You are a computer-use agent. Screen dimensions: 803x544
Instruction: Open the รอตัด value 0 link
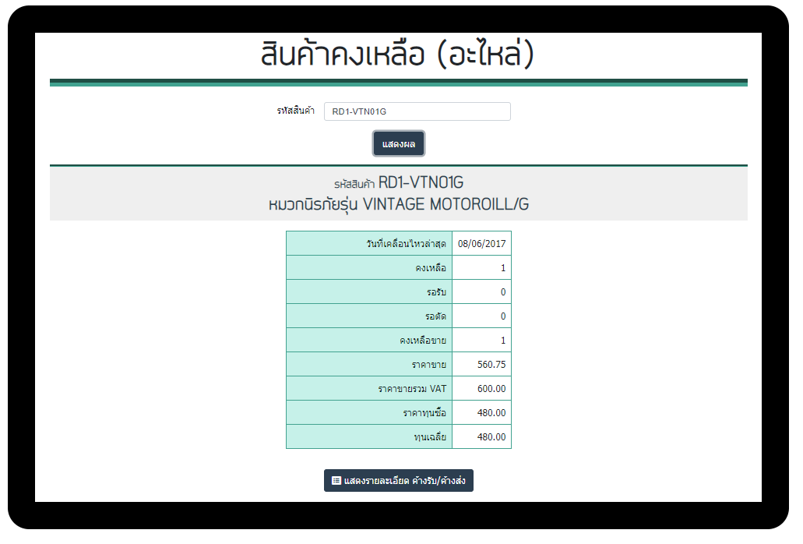pyautogui.click(x=503, y=316)
